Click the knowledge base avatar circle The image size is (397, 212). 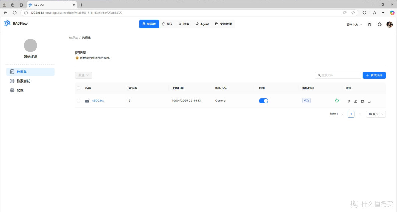point(31,46)
